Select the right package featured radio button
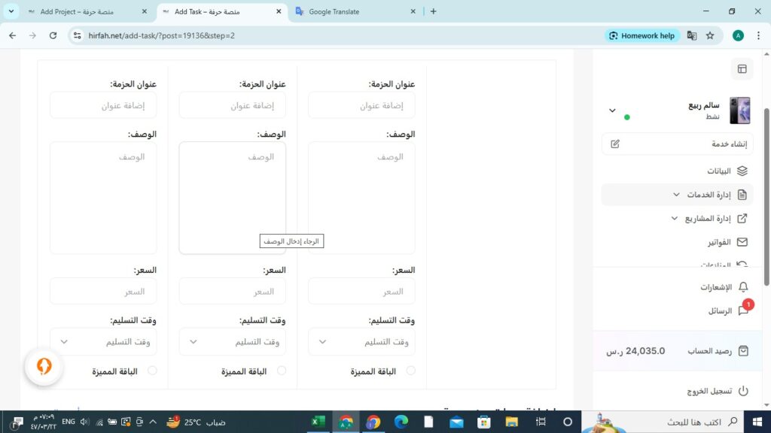This screenshot has height=433, width=771. [x=410, y=371]
